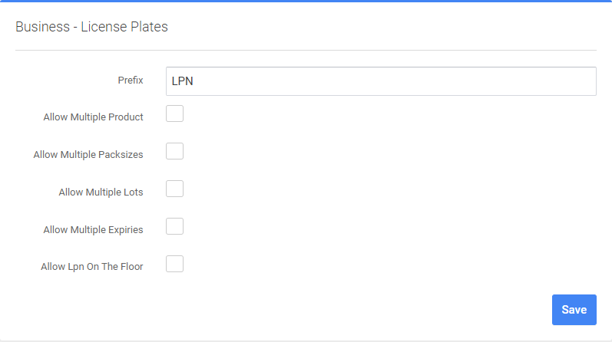Select the Allow Multiple Lots label text
This screenshot has height=342, width=612.
click(x=101, y=192)
